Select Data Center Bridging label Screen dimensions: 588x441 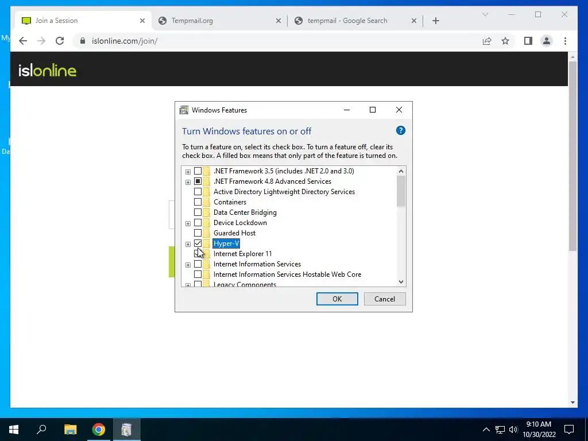245,212
